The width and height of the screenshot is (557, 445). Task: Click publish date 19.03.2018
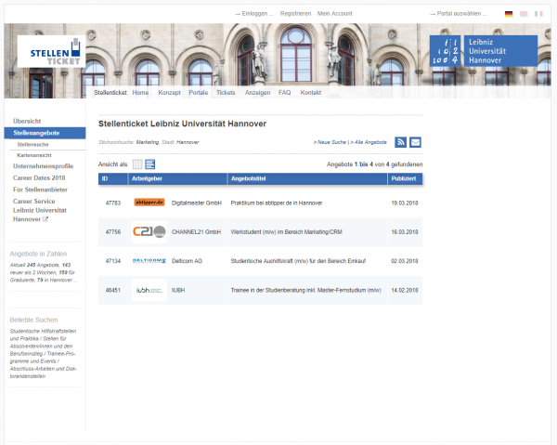coord(405,203)
